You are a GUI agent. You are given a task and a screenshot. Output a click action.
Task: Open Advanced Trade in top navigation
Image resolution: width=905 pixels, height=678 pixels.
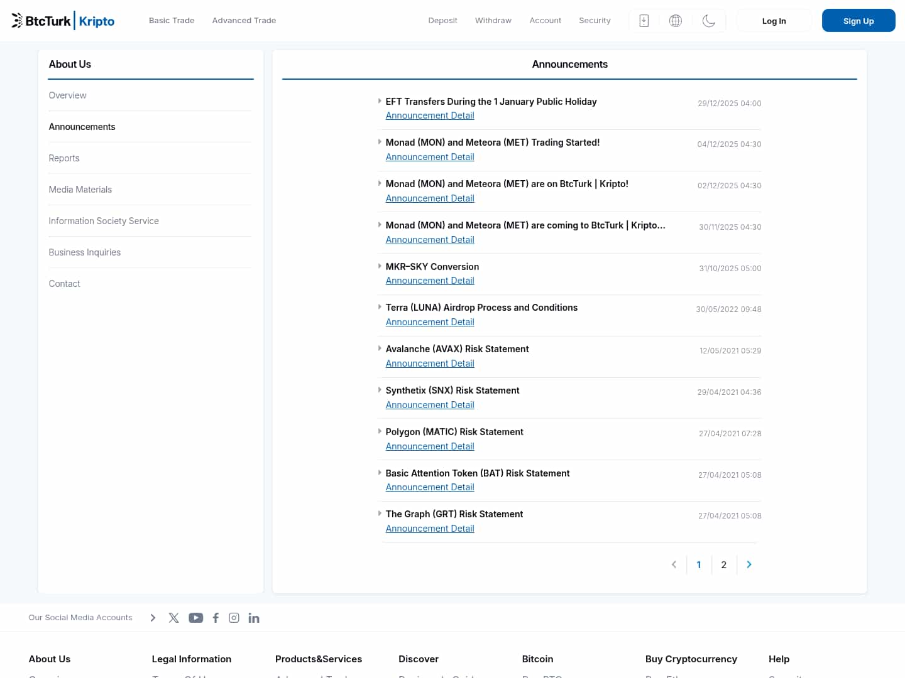pos(244,21)
